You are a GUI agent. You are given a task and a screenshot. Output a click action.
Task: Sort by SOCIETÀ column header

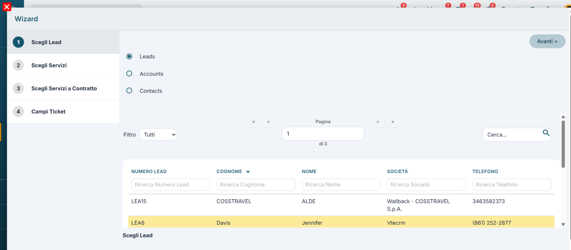coord(397,171)
